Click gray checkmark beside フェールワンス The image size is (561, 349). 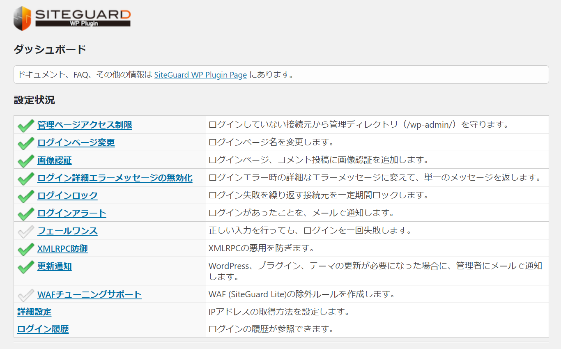(26, 231)
